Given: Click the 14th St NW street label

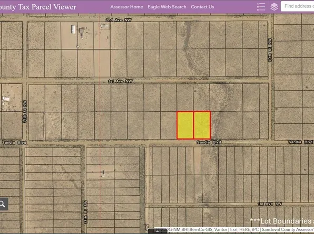Looking at the screenshot, I should pos(25,112).
